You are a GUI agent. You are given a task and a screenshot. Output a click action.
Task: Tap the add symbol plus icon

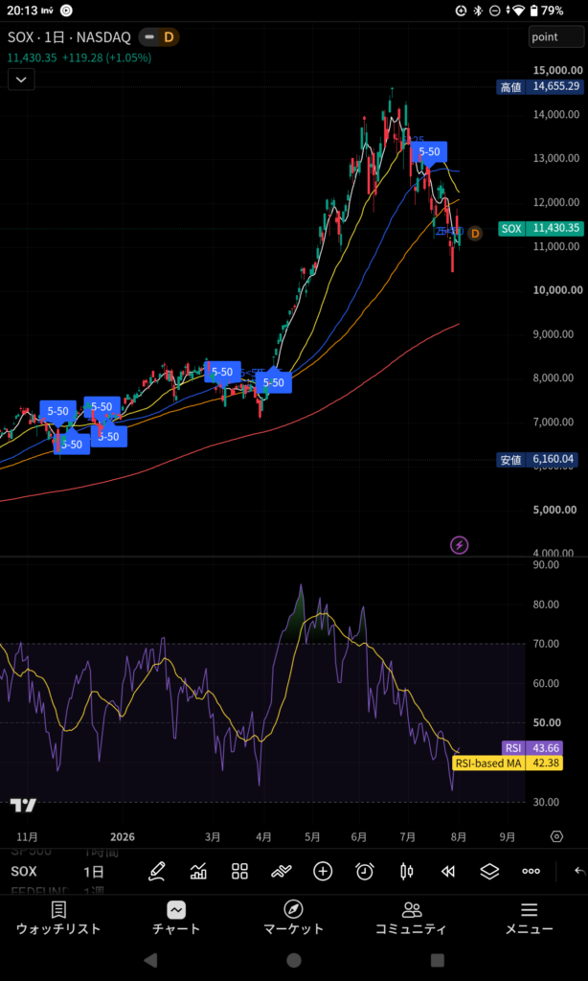[323, 871]
